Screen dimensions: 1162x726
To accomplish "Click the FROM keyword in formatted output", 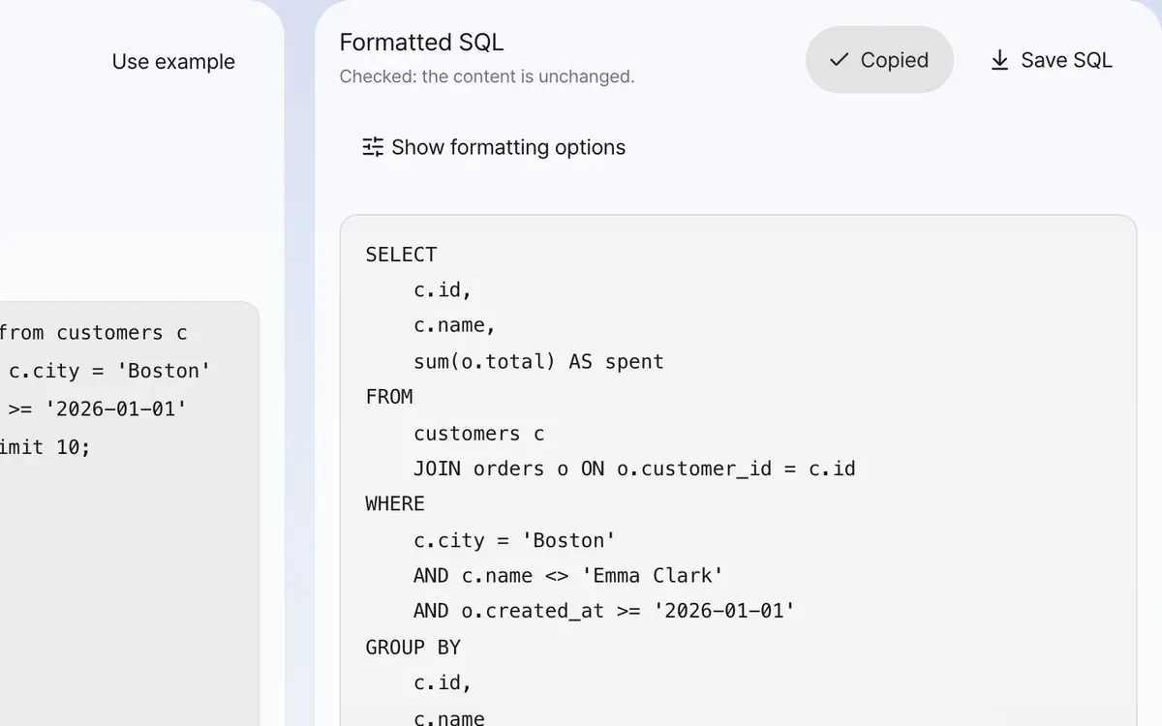I will 389,397.
